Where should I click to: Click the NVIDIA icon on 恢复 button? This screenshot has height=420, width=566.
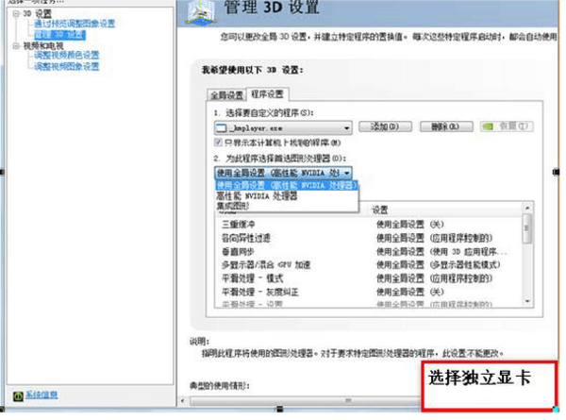(488, 126)
